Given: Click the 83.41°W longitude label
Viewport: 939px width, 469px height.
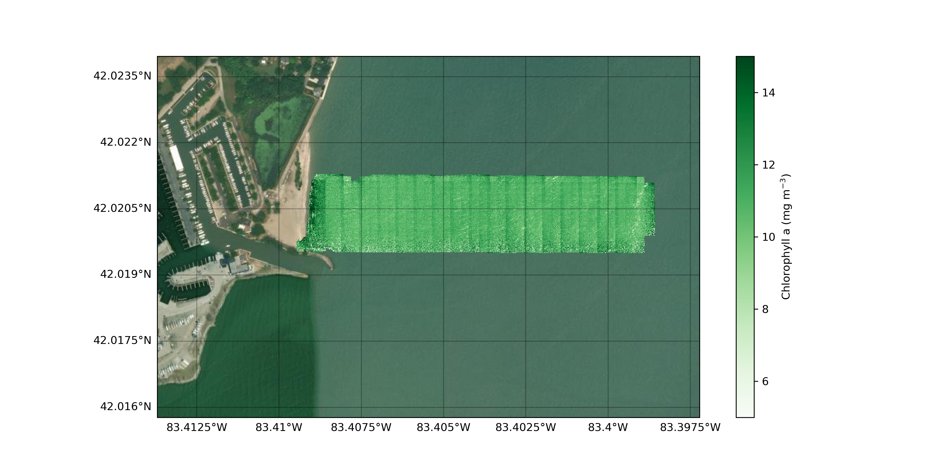Looking at the screenshot, I should [x=279, y=428].
